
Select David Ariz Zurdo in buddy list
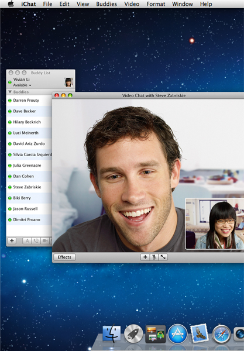point(29,144)
